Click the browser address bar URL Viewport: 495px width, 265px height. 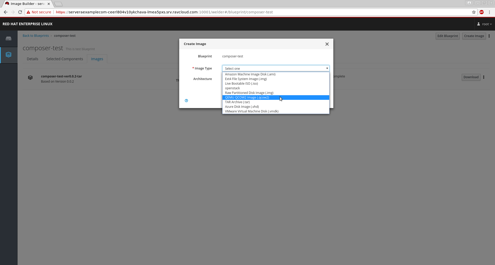coord(164,12)
